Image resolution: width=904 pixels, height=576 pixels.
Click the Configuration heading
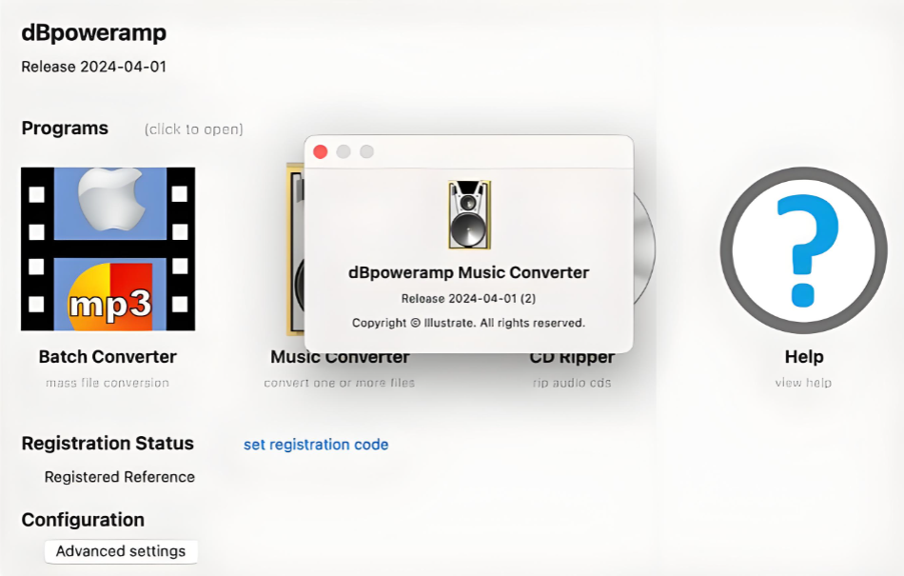coord(83,520)
